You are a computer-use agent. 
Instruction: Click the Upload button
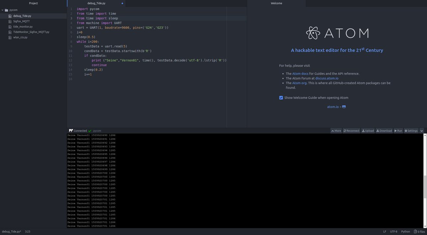click(368, 131)
